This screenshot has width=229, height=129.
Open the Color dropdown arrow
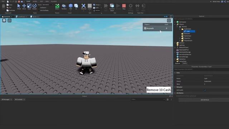[90, 11]
